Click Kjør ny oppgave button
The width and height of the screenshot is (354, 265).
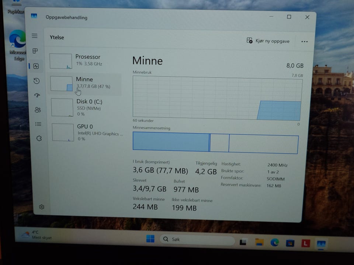(x=268, y=41)
